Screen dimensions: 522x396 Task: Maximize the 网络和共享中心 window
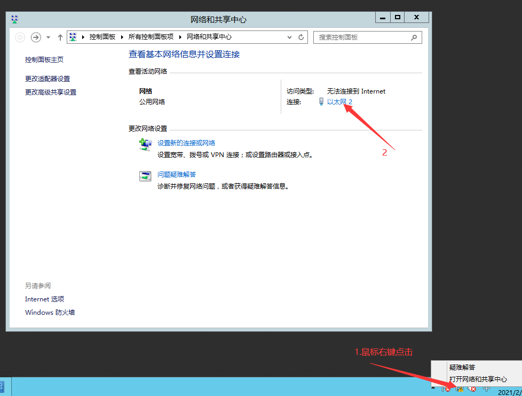[398, 17]
